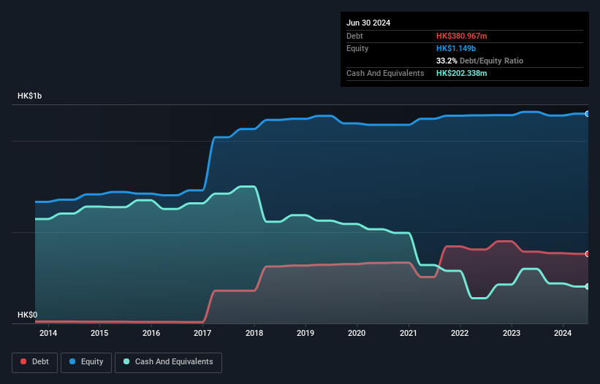This screenshot has width=600, height=384.
Task: Click the 2015 x-axis label
Action: pyautogui.click(x=99, y=333)
